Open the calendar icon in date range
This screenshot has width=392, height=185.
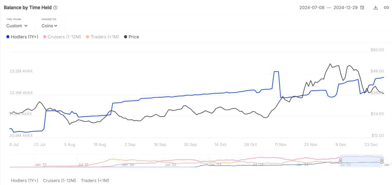coord(362,8)
